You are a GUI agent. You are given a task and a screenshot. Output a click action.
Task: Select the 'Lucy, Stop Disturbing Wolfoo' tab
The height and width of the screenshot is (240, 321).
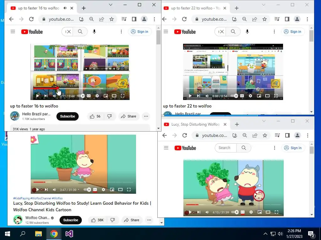196,124
